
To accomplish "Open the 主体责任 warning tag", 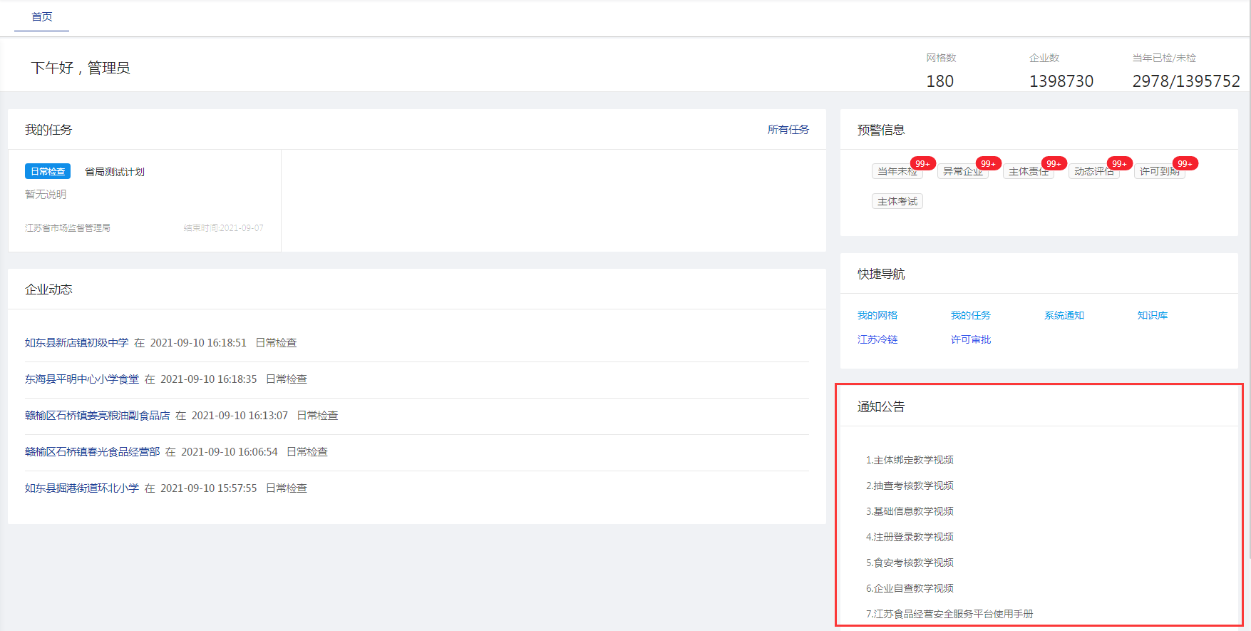I will 1026,172.
